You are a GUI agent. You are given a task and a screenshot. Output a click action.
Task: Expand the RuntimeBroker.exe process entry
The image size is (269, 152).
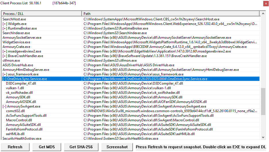(5, 28)
